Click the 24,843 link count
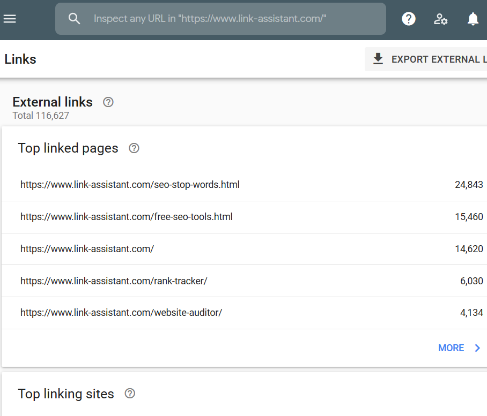487x416 pixels. point(469,185)
